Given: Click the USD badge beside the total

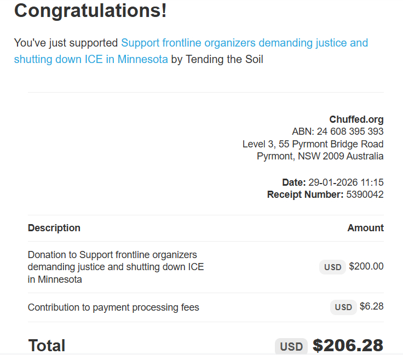Looking at the screenshot, I should coord(291,346).
